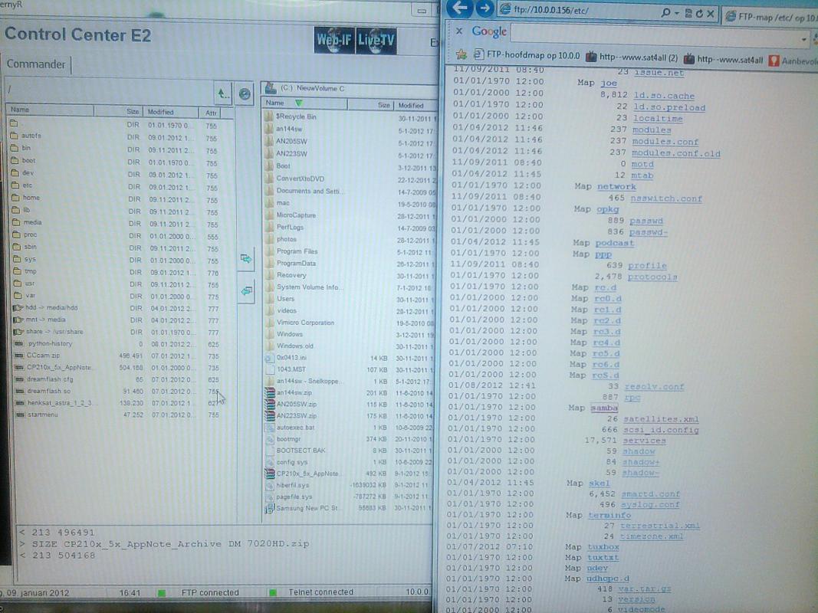
Task: Open the modules.conf.old FTP link
Action: (676, 153)
